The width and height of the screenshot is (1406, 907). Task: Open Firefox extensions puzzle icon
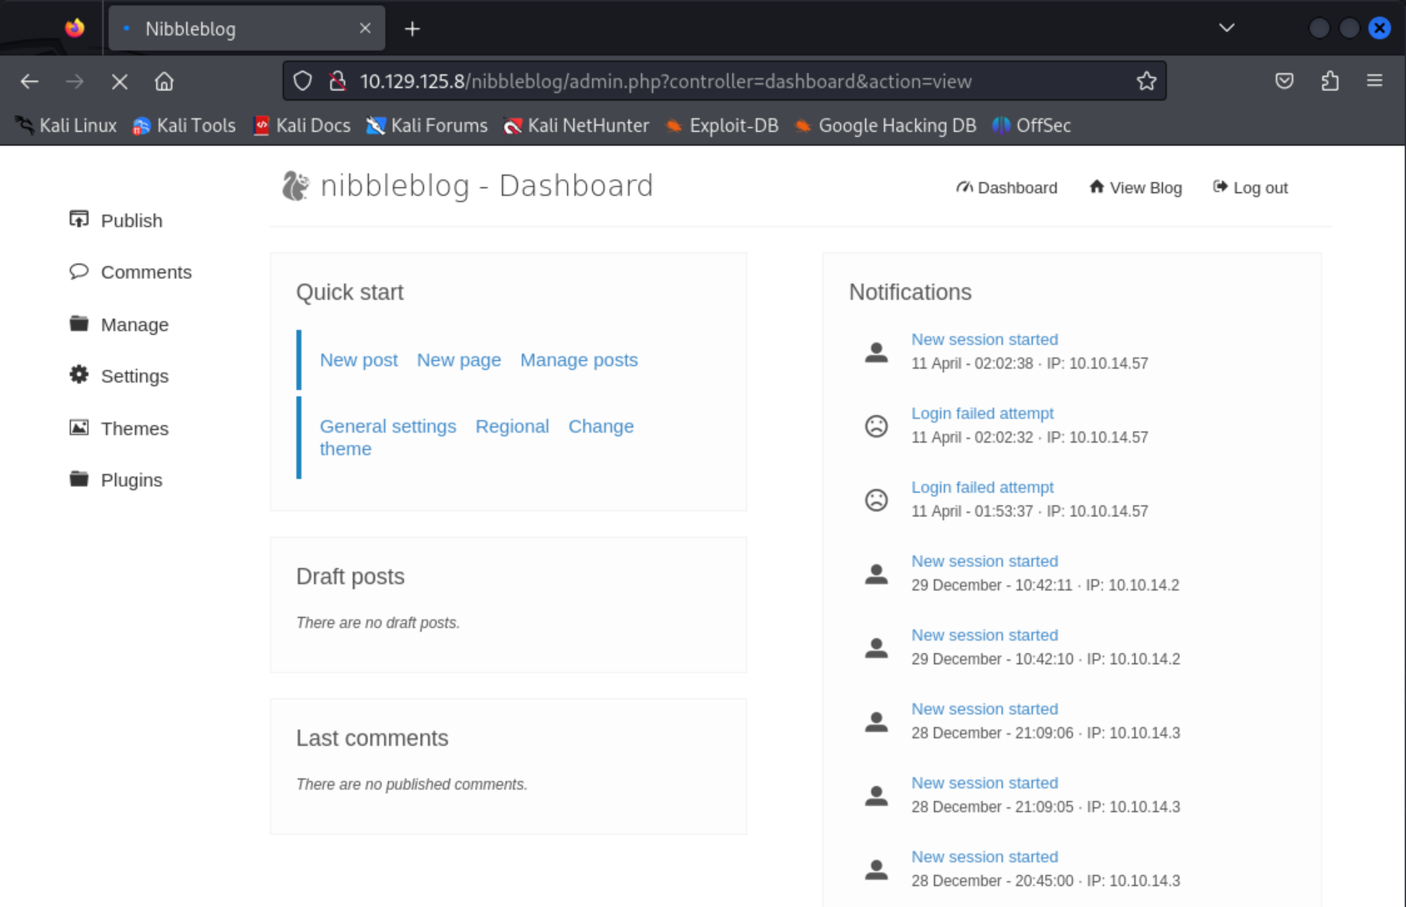(1329, 81)
